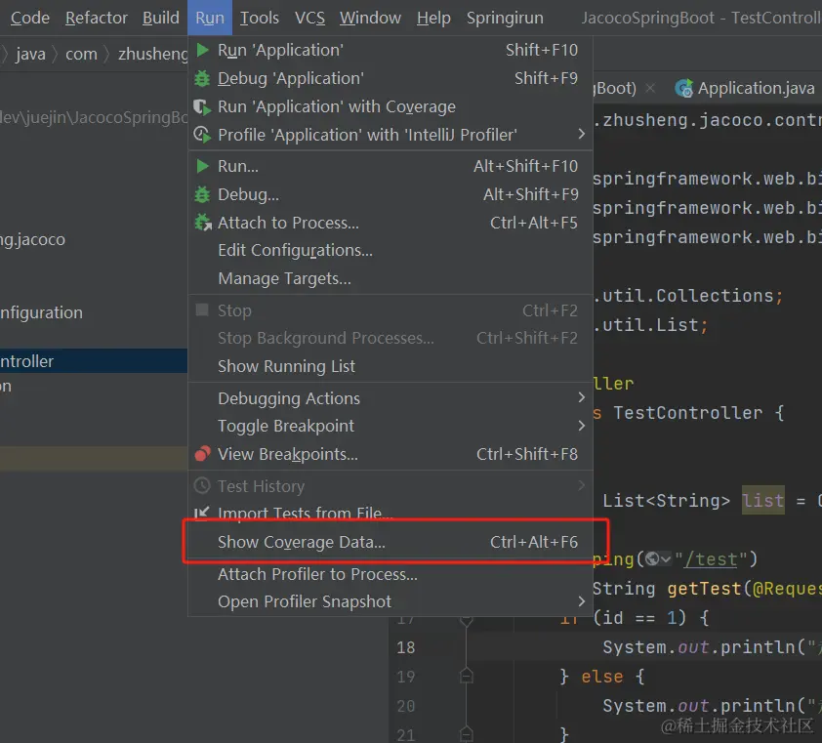Expand the Toggle Breakpoint submenu arrow
The image size is (822, 743).
click(x=581, y=426)
